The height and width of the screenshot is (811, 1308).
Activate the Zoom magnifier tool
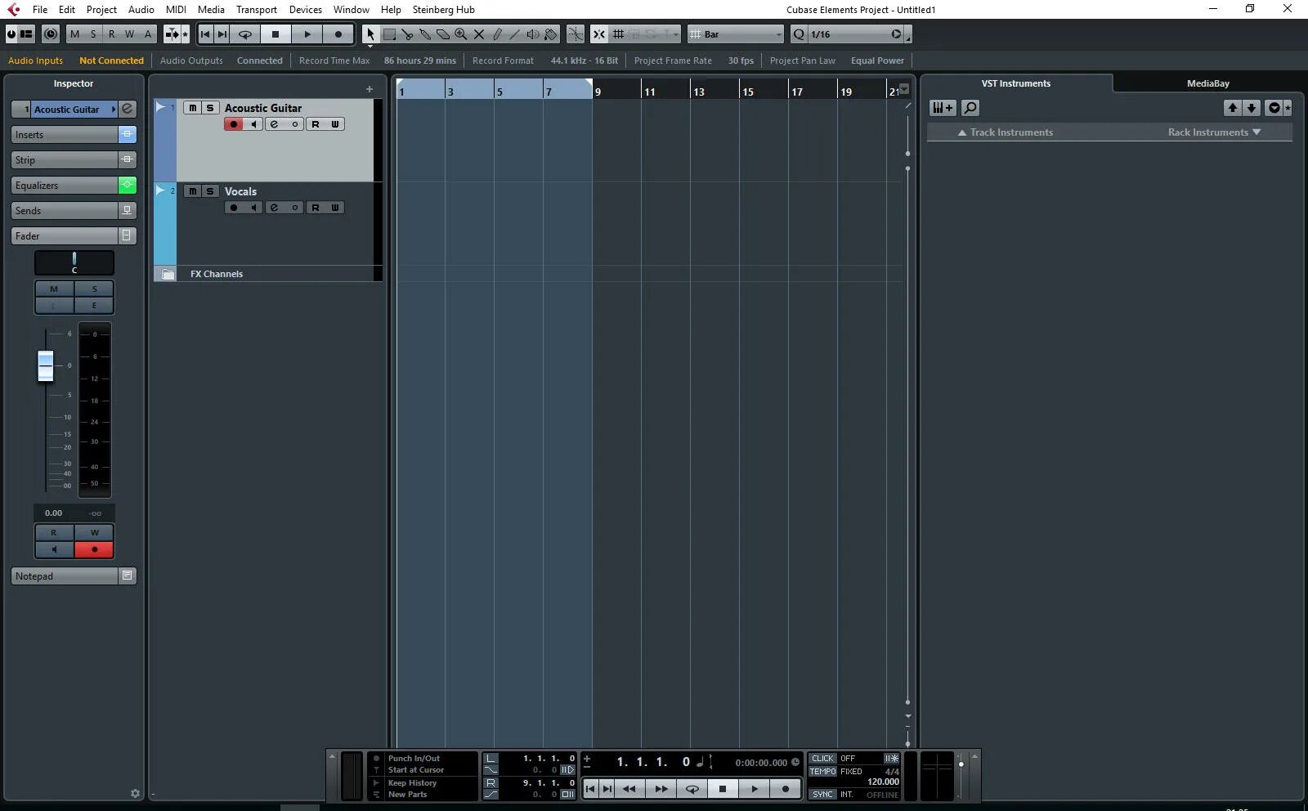pos(461,34)
